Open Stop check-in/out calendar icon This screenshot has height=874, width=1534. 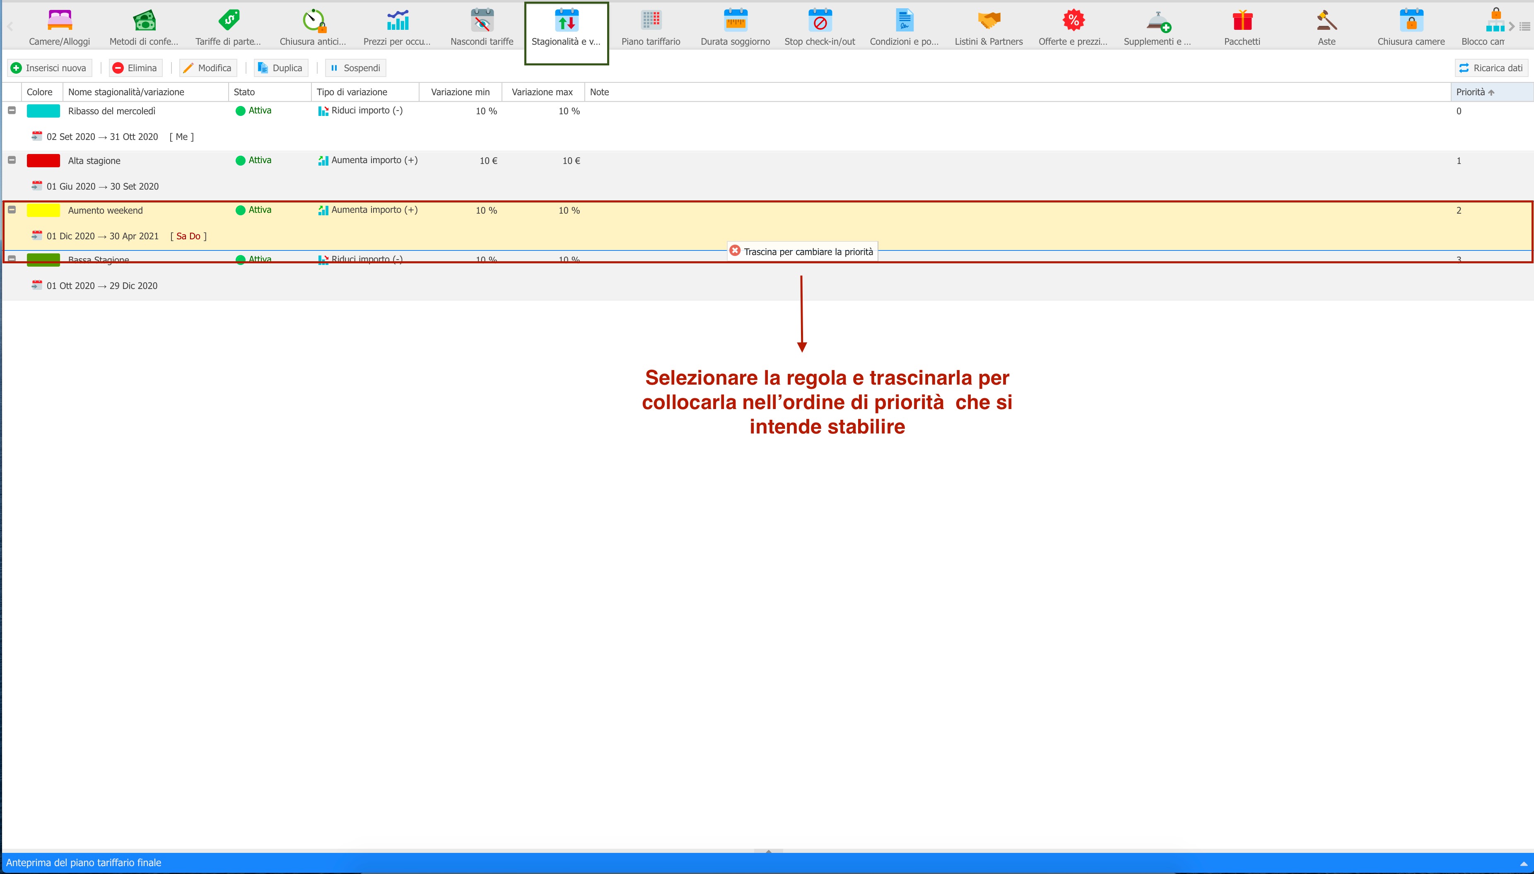point(820,20)
